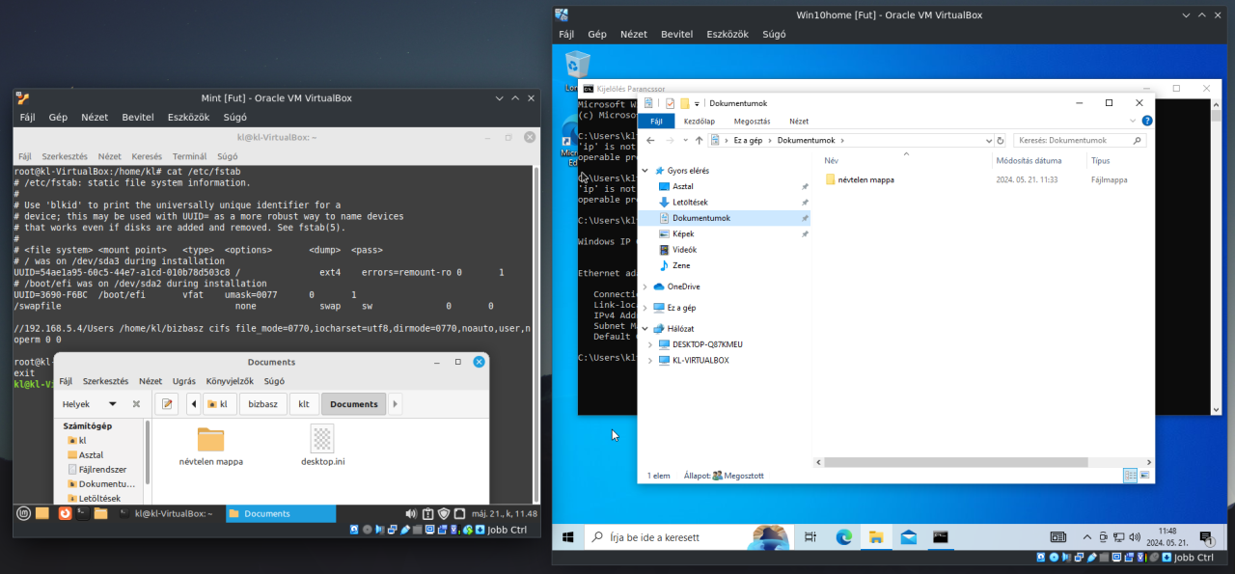Switch to the Megosztás ribbon tab in Explorer
Image resolution: width=1235 pixels, height=574 pixels.
point(752,122)
